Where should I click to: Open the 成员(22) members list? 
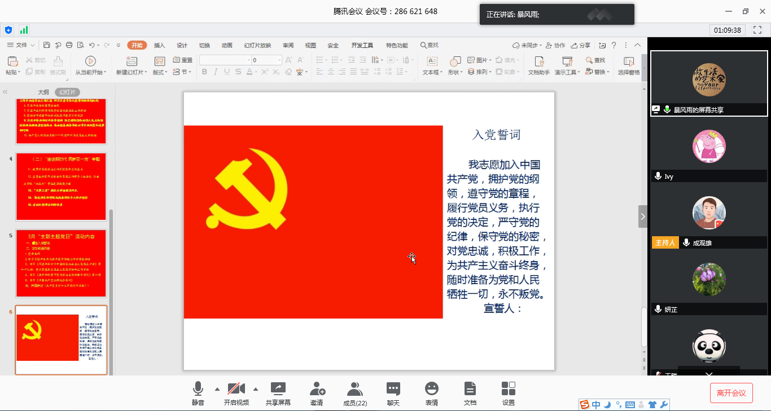coord(355,389)
